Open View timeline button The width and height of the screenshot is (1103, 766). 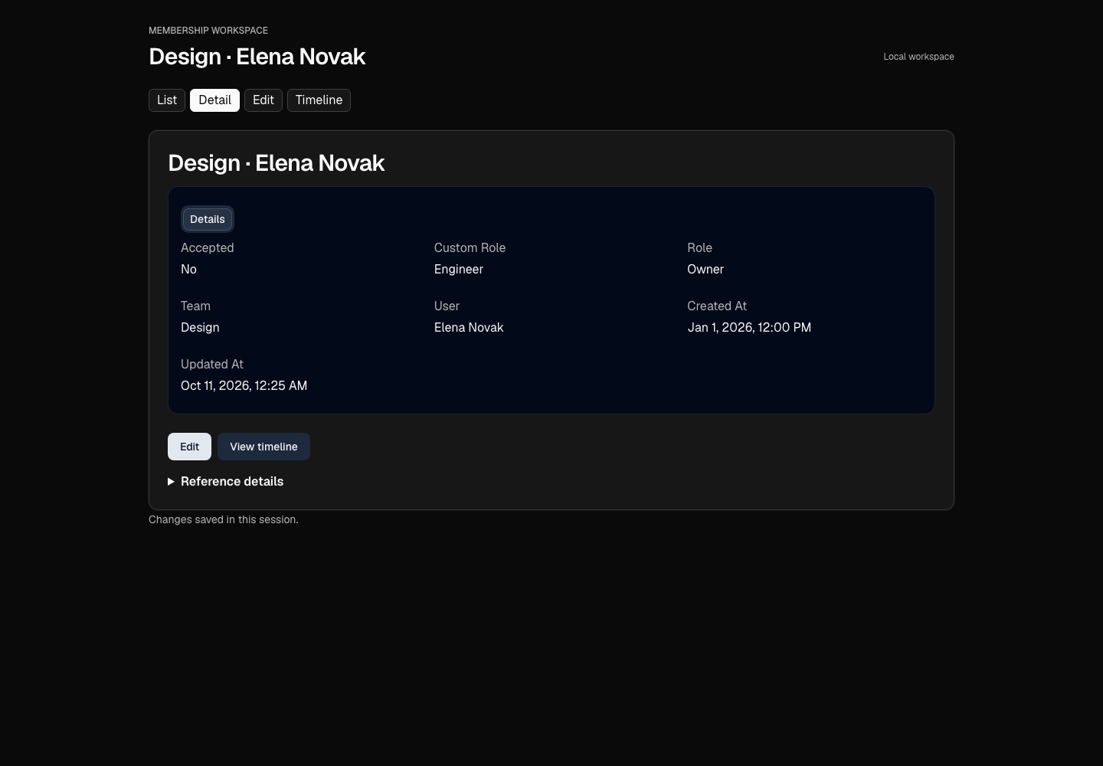coord(263,447)
